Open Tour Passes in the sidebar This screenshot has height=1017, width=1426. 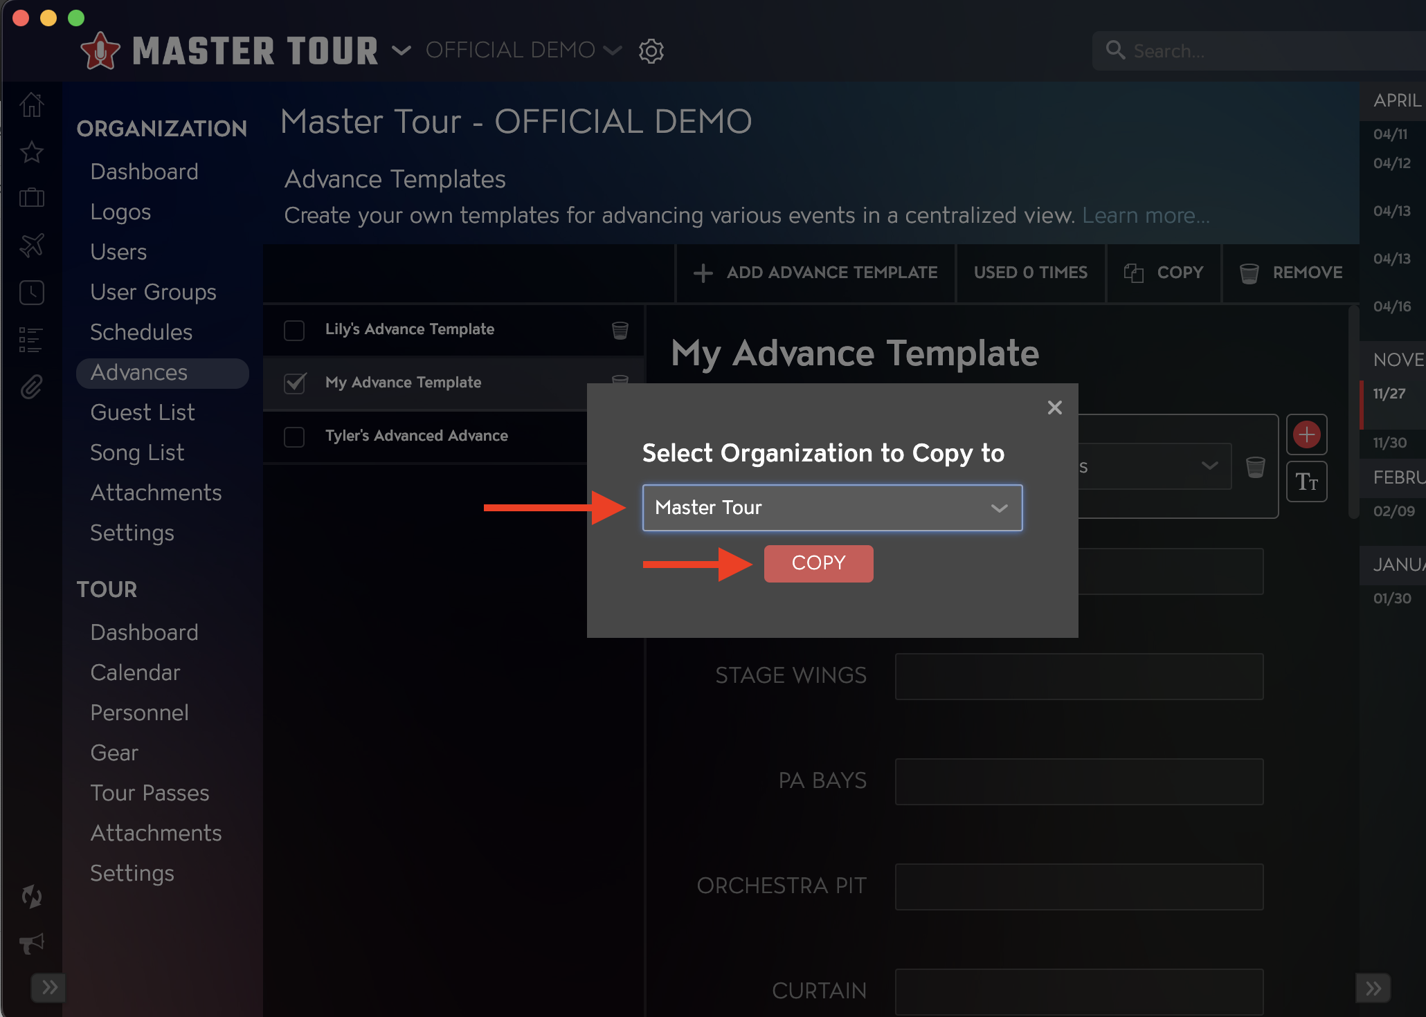coord(150,793)
